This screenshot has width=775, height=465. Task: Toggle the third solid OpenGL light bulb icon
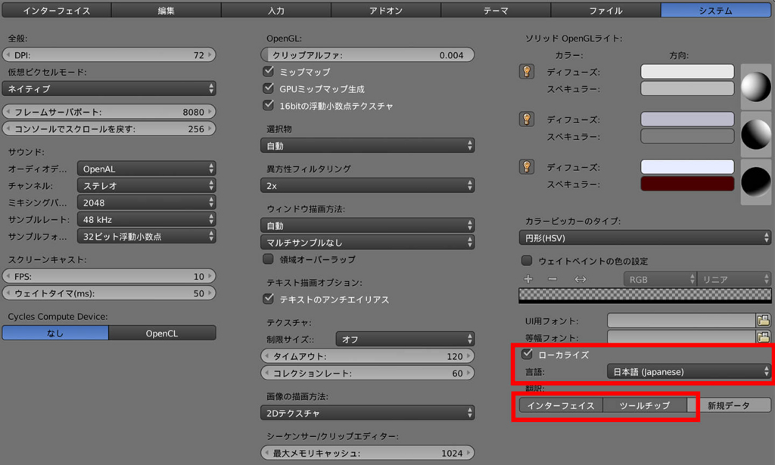527,167
